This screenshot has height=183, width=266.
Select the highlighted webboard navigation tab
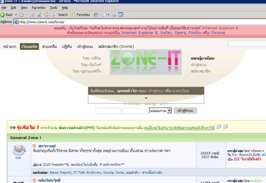coord(29,46)
